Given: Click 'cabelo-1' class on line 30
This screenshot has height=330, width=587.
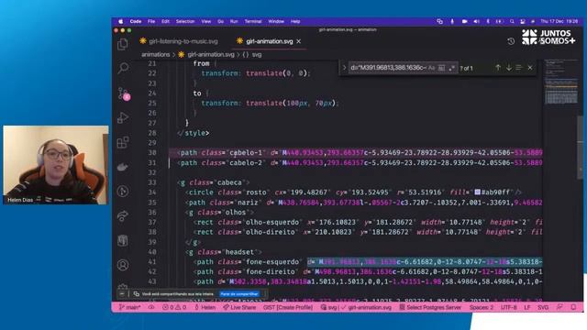Looking at the screenshot, I should [x=246, y=153].
